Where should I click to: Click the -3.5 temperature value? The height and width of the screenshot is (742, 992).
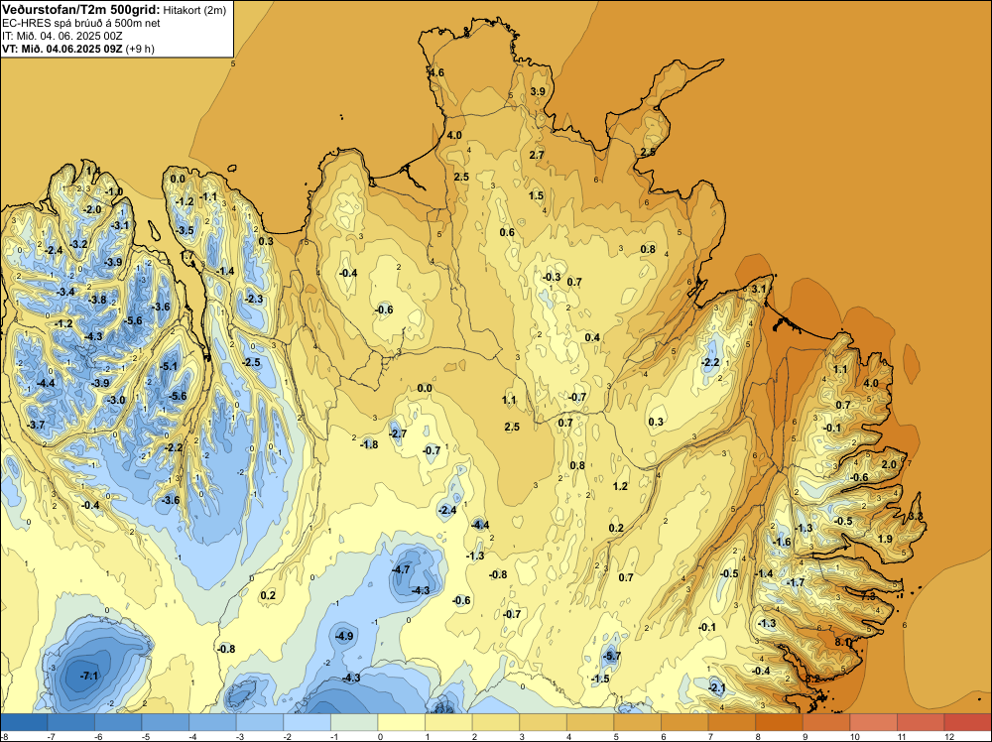186,230
